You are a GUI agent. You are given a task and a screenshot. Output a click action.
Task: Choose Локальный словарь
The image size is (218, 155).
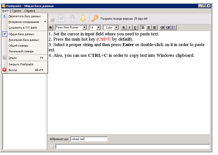click(25, 51)
